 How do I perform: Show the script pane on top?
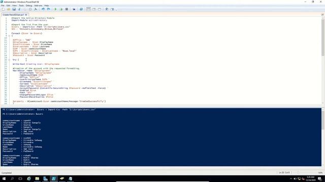coord(88,9)
